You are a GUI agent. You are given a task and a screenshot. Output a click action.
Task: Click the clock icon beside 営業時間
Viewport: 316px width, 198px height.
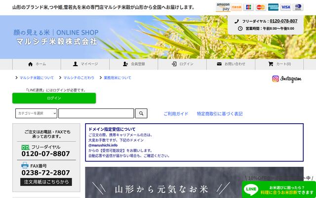(x=240, y=29)
